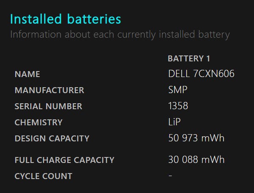The image size is (254, 193).
Task: Click the mWh unit in the full charge row
Action: click(x=214, y=160)
